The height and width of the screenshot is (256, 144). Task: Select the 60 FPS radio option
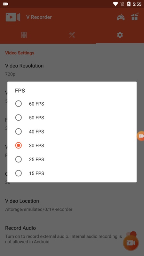point(72,104)
